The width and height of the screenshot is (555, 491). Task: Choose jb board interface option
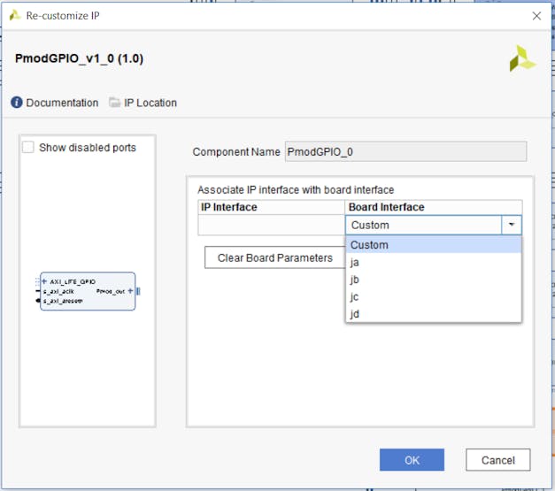click(x=433, y=280)
